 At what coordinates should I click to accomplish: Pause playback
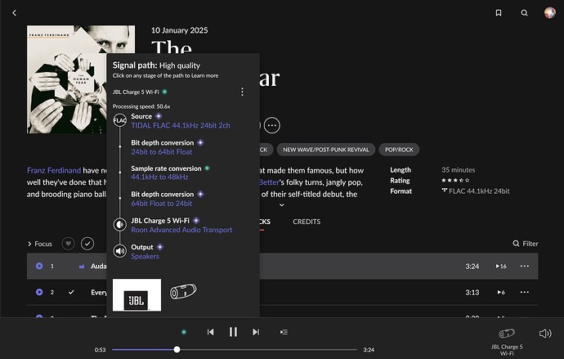click(233, 332)
